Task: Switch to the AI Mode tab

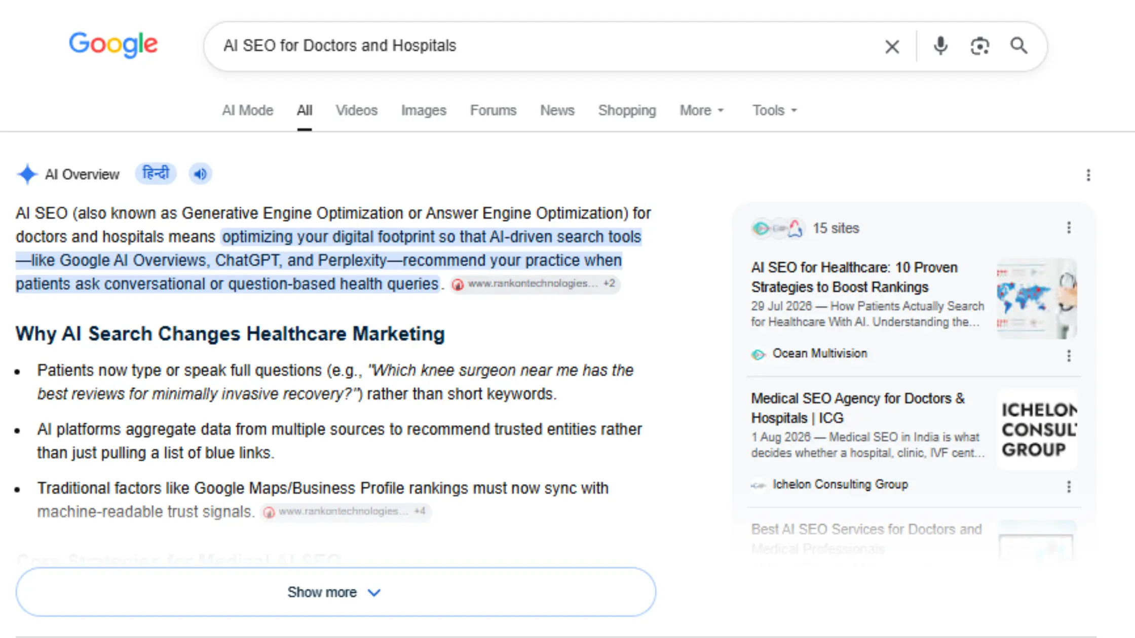Action: [x=248, y=110]
